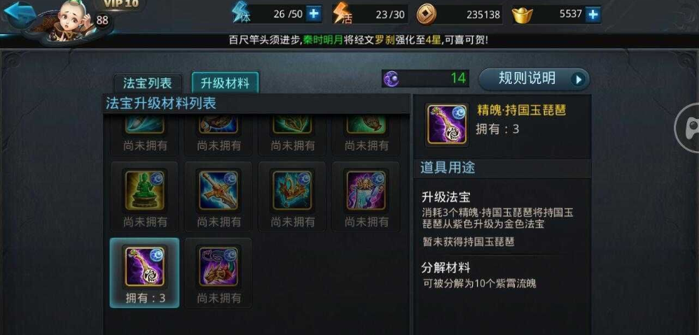
Task: Add gold ingots with the plus next to 5537
Action: 593,14
